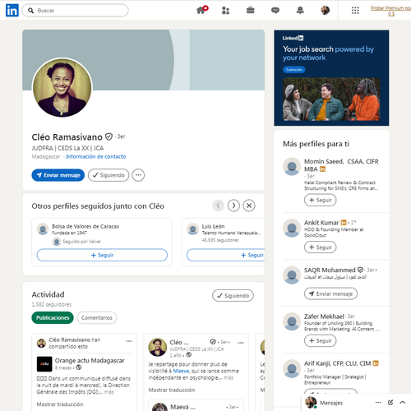Select the Publicaciones tab

pos(53,318)
